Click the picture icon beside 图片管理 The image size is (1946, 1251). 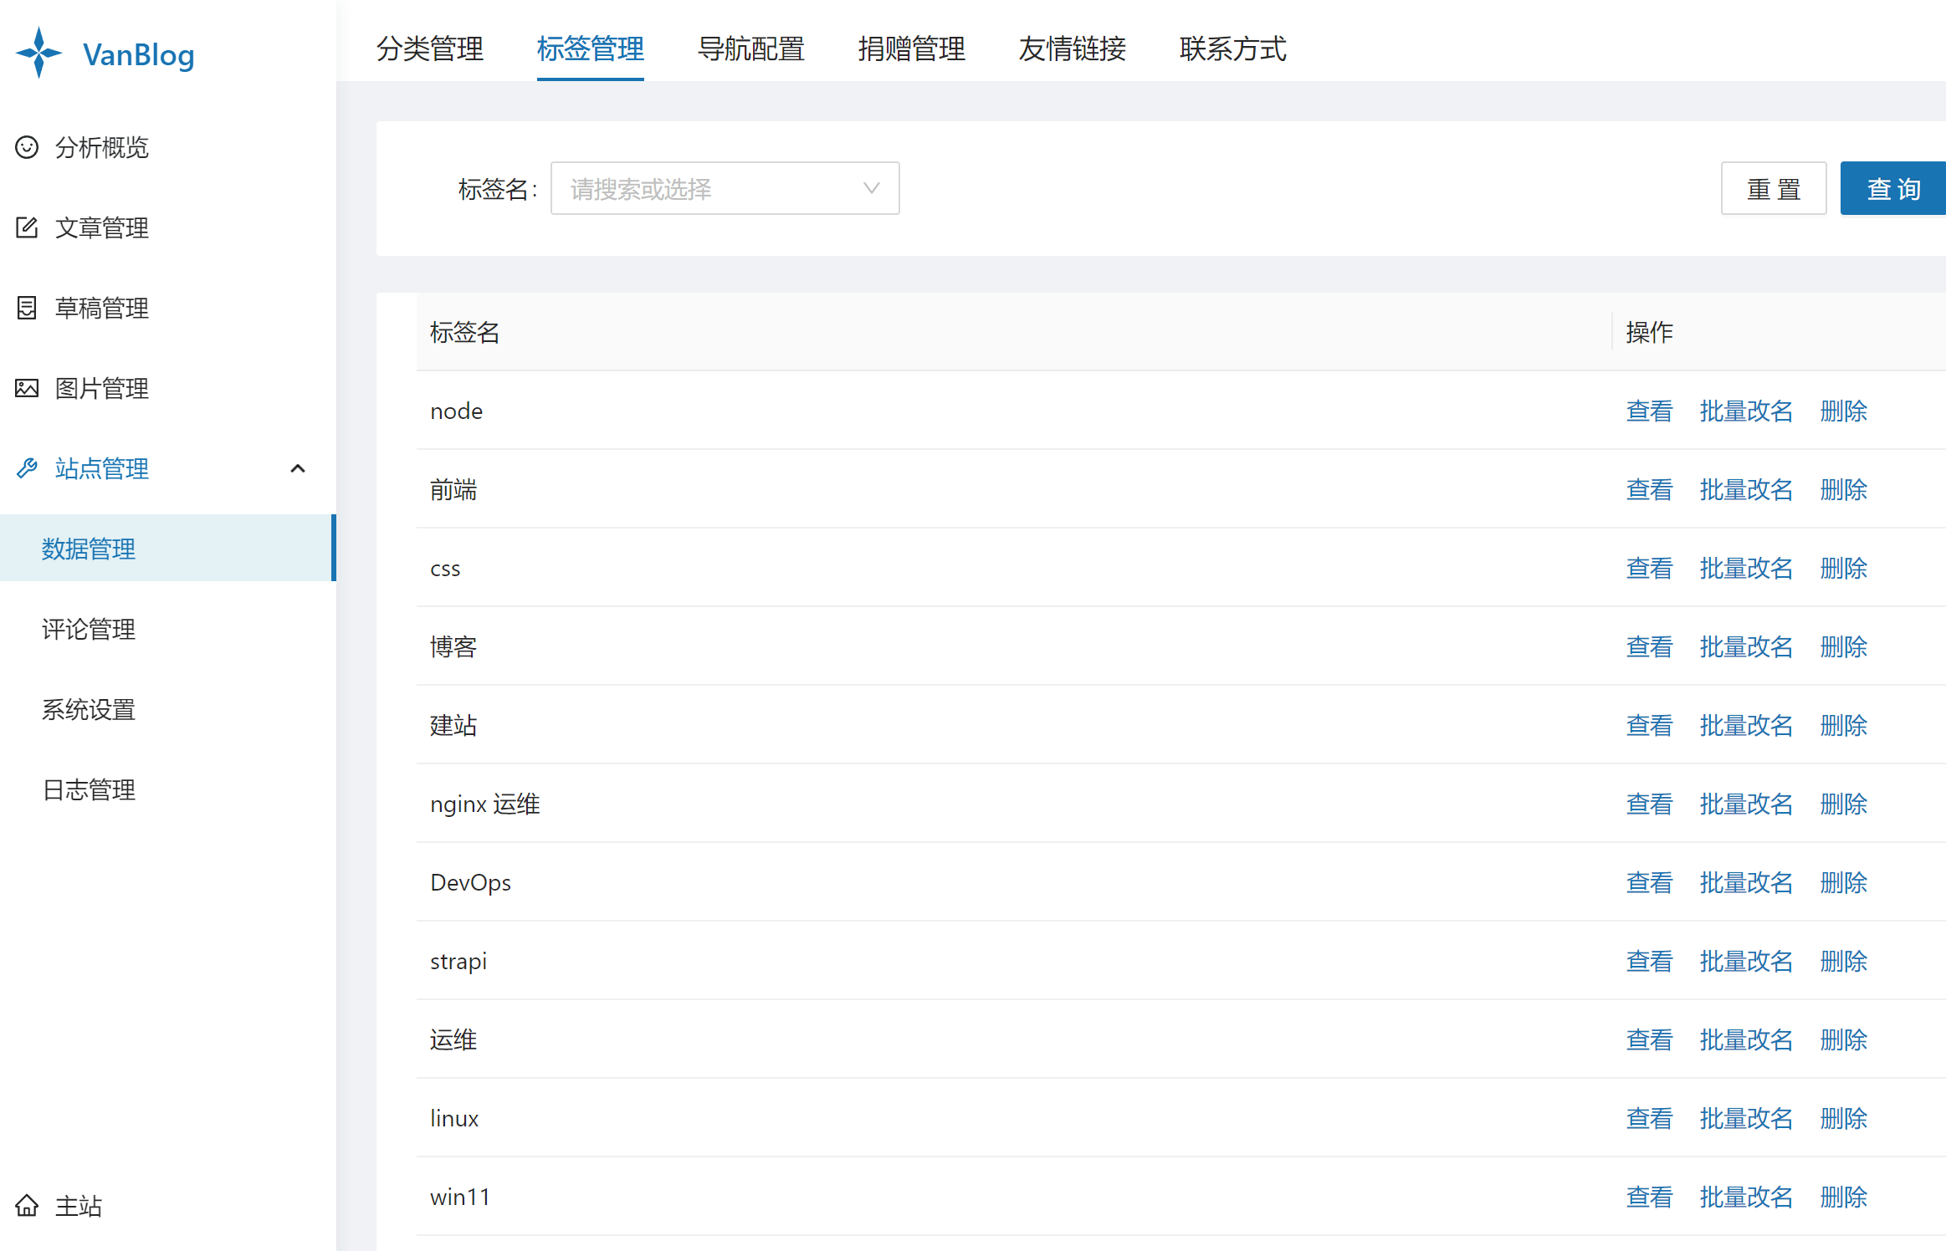click(27, 388)
